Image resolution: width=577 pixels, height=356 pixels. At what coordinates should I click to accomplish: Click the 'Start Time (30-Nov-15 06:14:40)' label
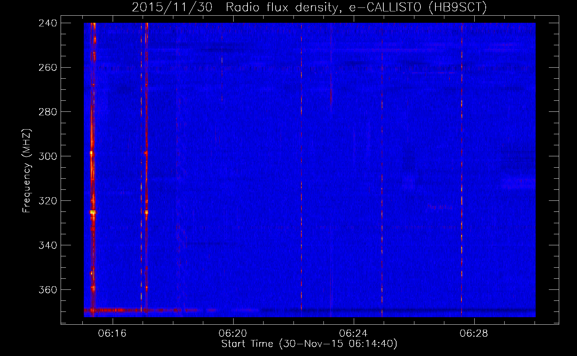pos(309,344)
